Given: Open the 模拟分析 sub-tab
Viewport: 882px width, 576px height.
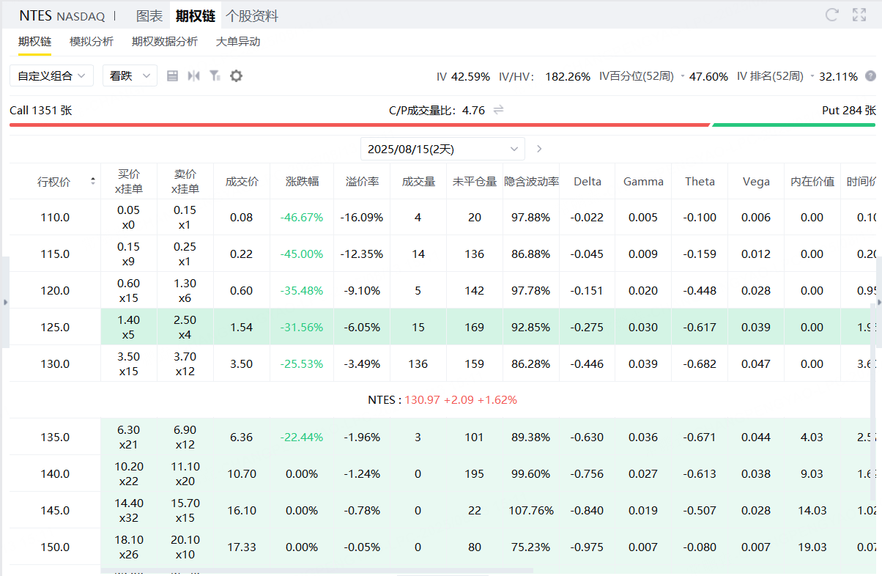Looking at the screenshot, I should tap(92, 42).
